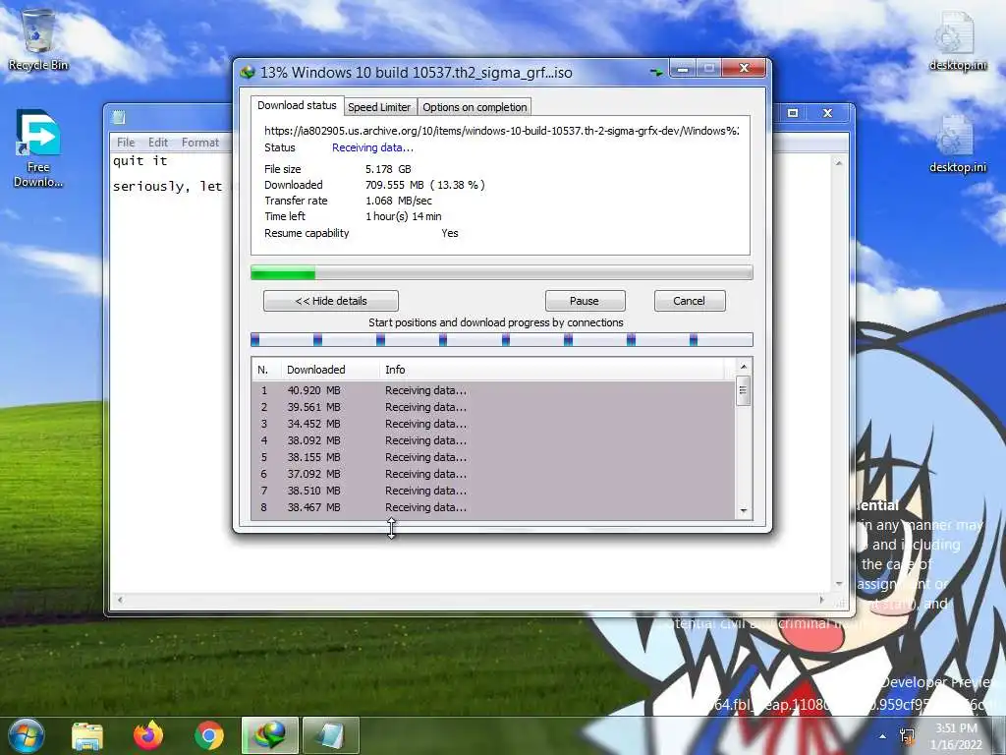This screenshot has height=755, width=1006.
Task: Select connection row 7 with 38.510 MB
Action: point(493,491)
